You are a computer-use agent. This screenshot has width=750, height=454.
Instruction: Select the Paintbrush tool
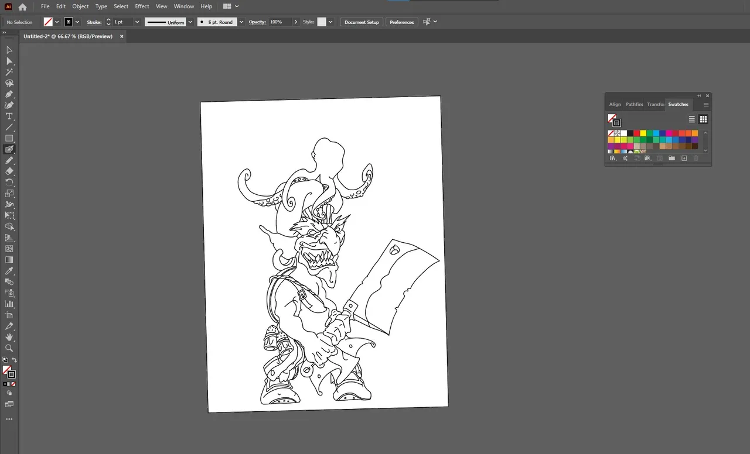(9, 149)
